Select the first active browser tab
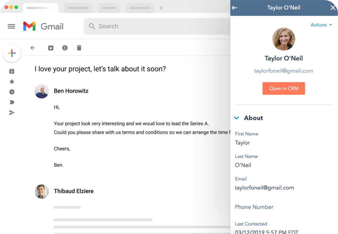 point(41,8)
